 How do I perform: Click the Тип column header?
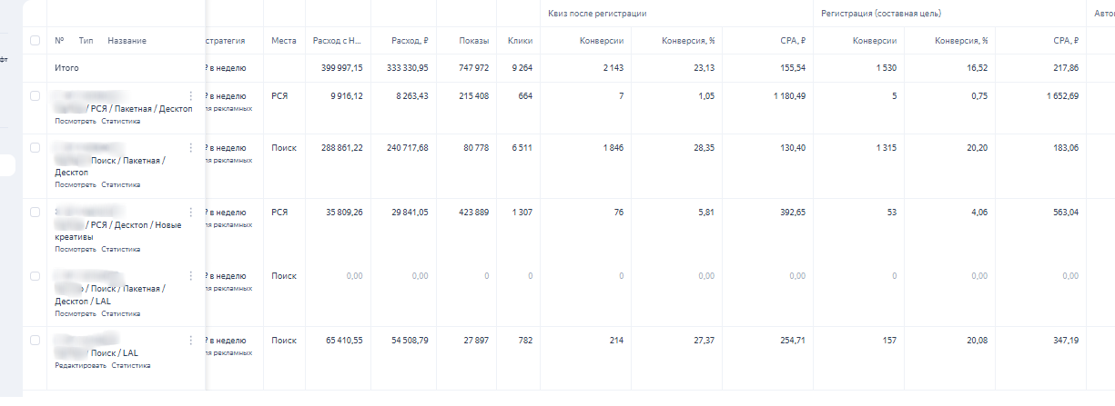(86, 41)
